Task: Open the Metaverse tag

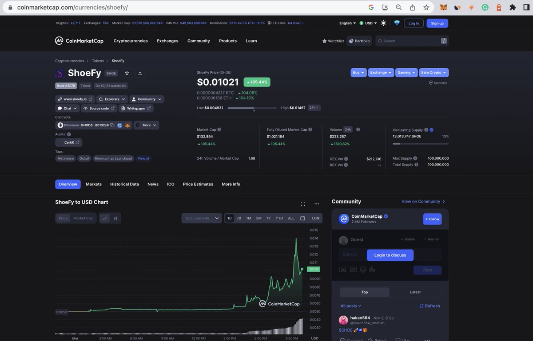Action: pos(66,158)
